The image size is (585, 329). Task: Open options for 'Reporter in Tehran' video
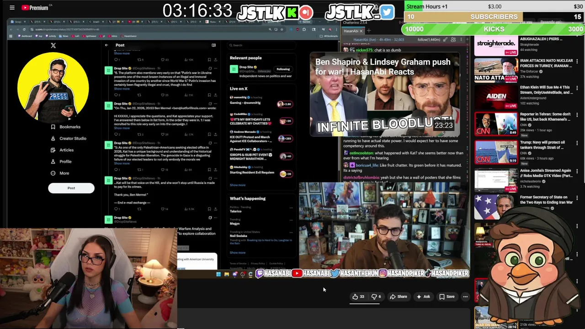[x=577, y=116]
